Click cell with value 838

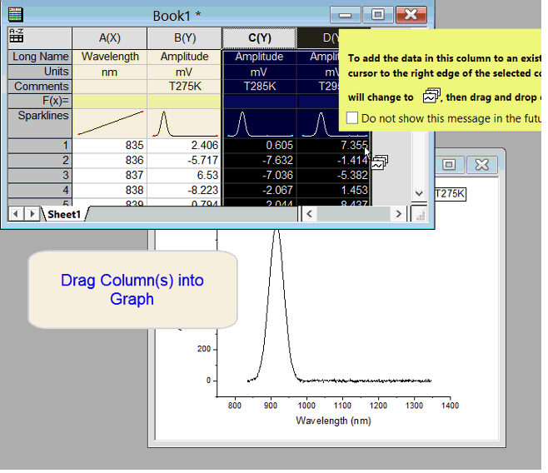pyautogui.click(x=110, y=191)
